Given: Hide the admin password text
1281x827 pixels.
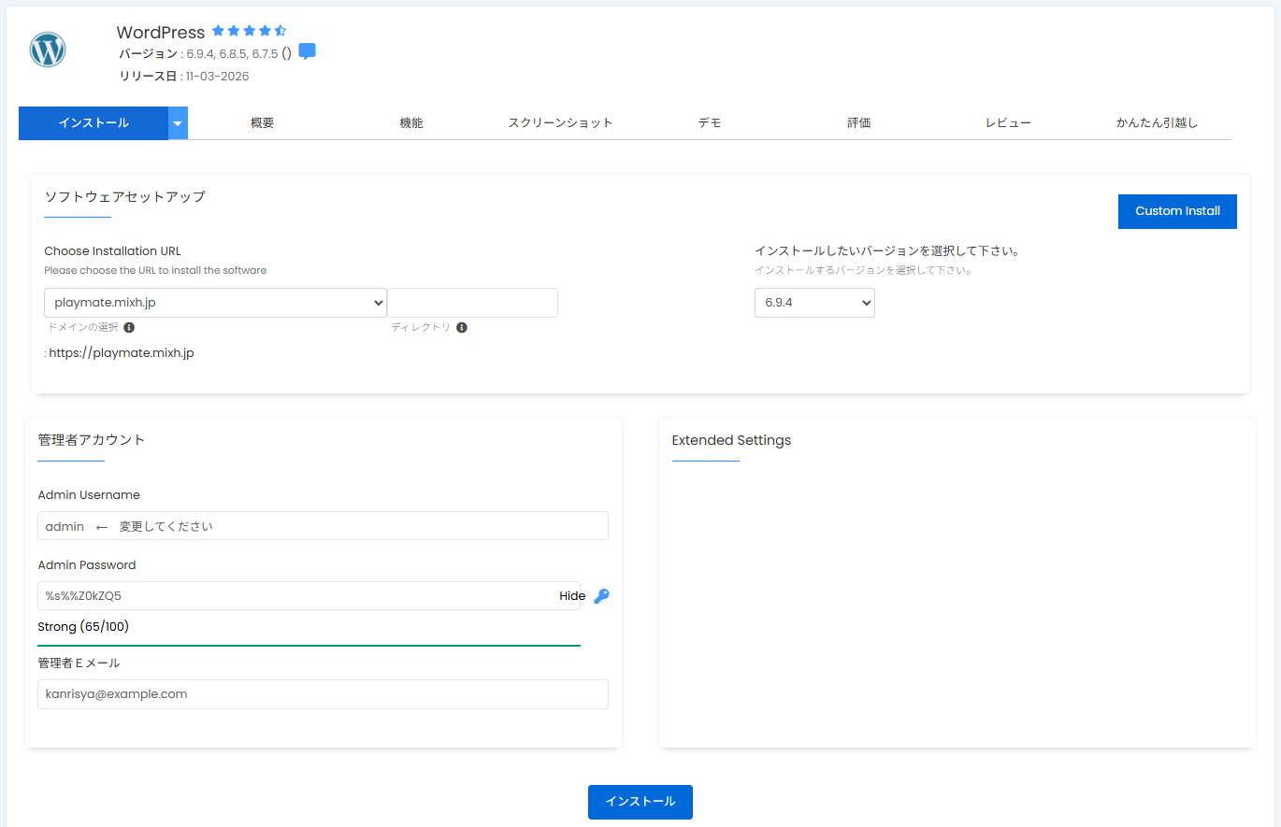Looking at the screenshot, I should (x=572, y=596).
